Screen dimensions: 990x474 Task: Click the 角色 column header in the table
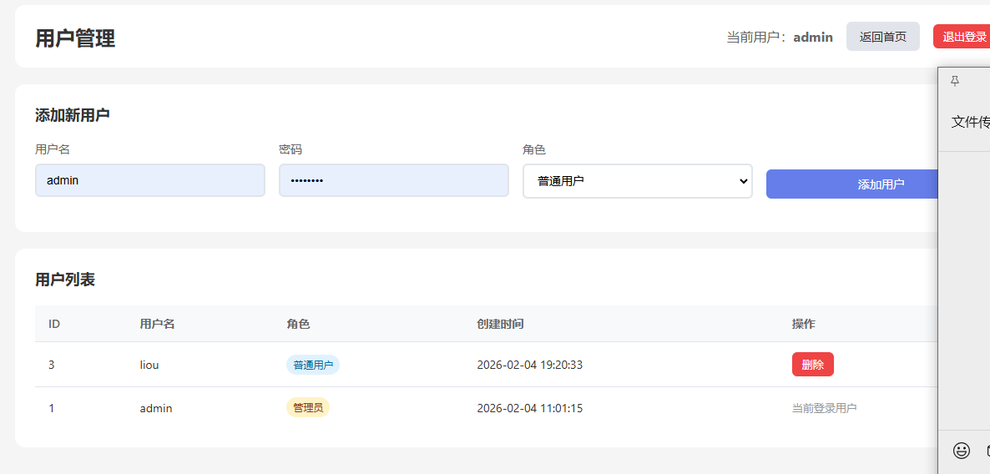click(x=298, y=324)
